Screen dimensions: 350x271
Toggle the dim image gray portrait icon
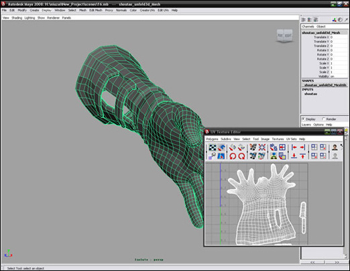coord(335,156)
